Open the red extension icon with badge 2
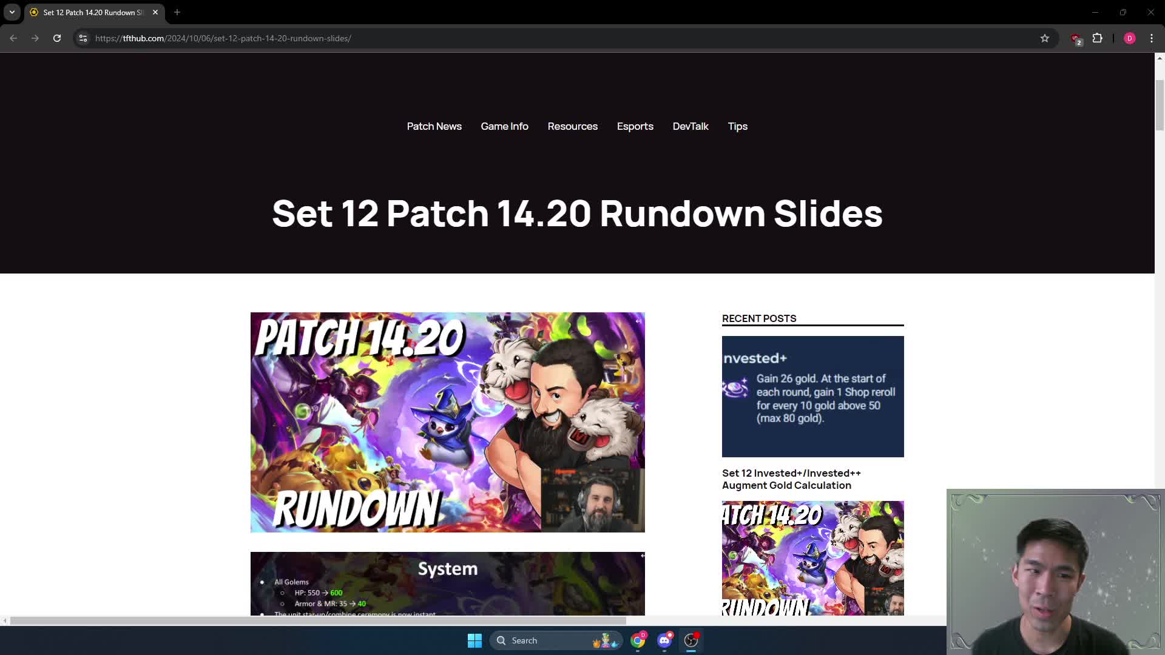 (1076, 39)
